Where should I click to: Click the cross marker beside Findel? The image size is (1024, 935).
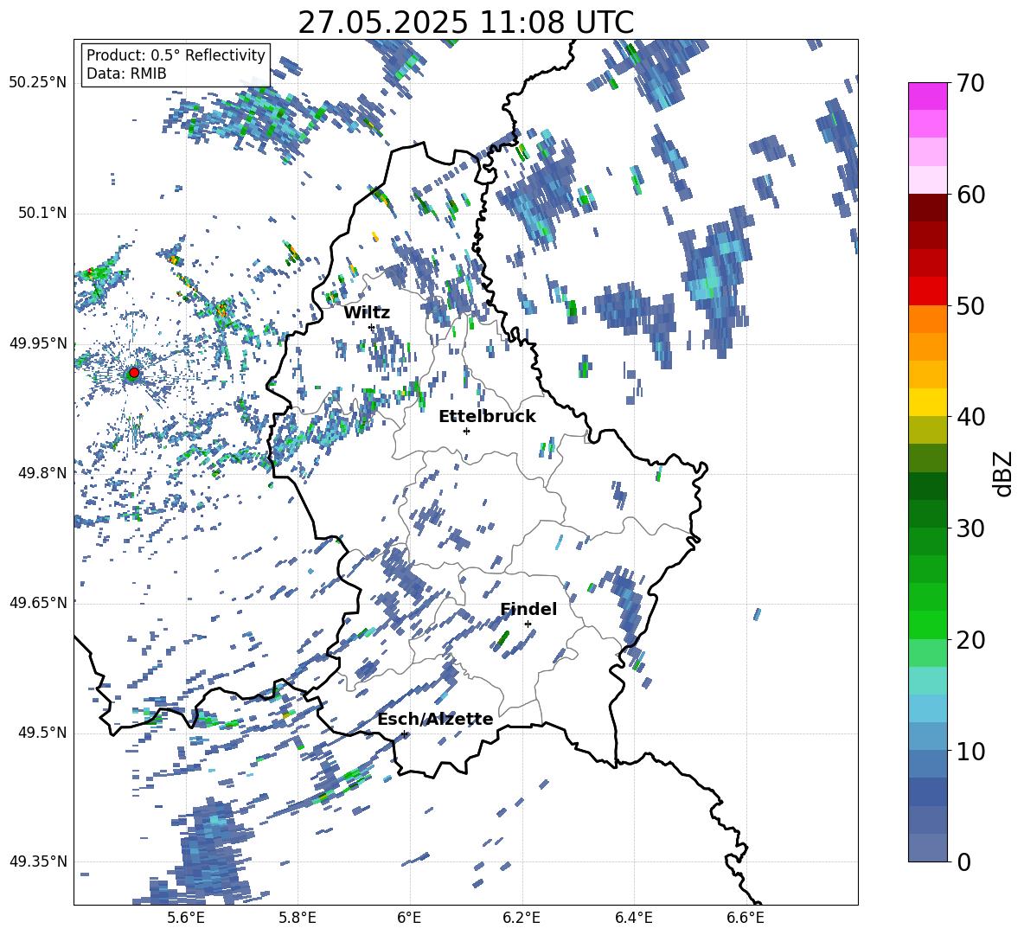coord(528,624)
